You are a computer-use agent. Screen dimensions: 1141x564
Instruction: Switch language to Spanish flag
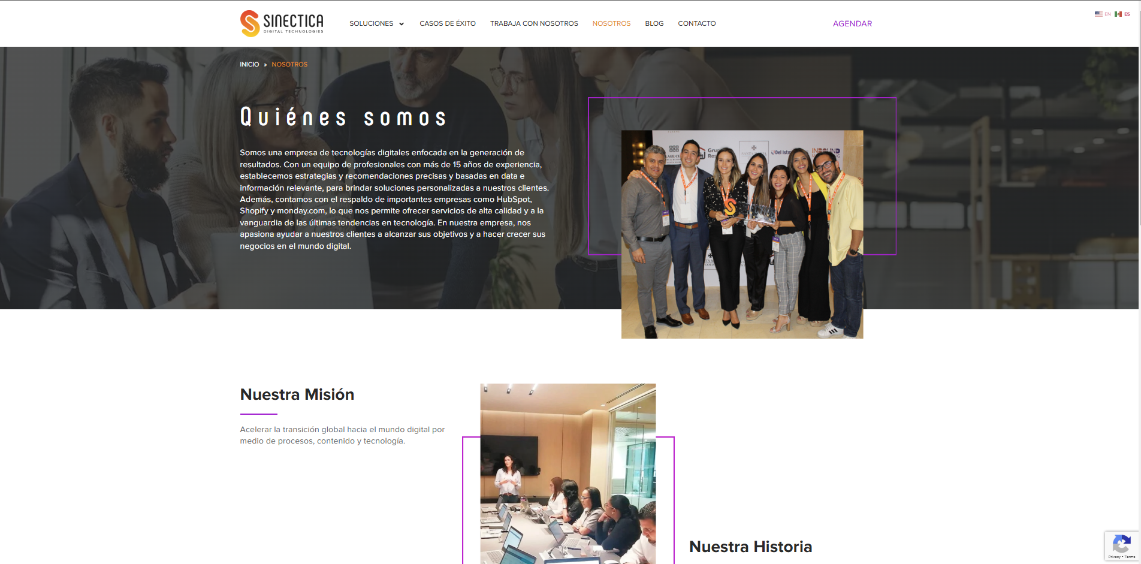1118,14
